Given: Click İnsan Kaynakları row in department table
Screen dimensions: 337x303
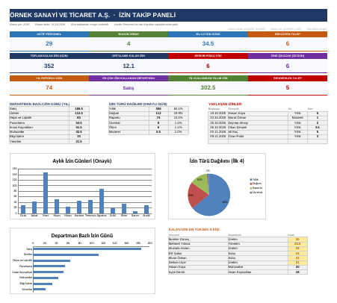Looking at the screenshot, I should coord(49,127).
